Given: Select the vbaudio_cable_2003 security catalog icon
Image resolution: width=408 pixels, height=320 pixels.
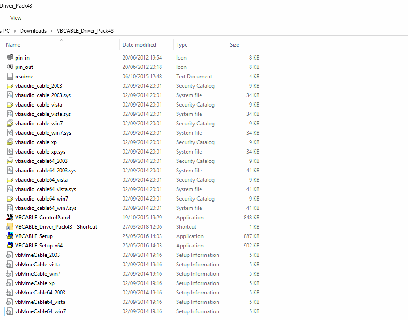Looking at the screenshot, I should (x=10, y=86).
